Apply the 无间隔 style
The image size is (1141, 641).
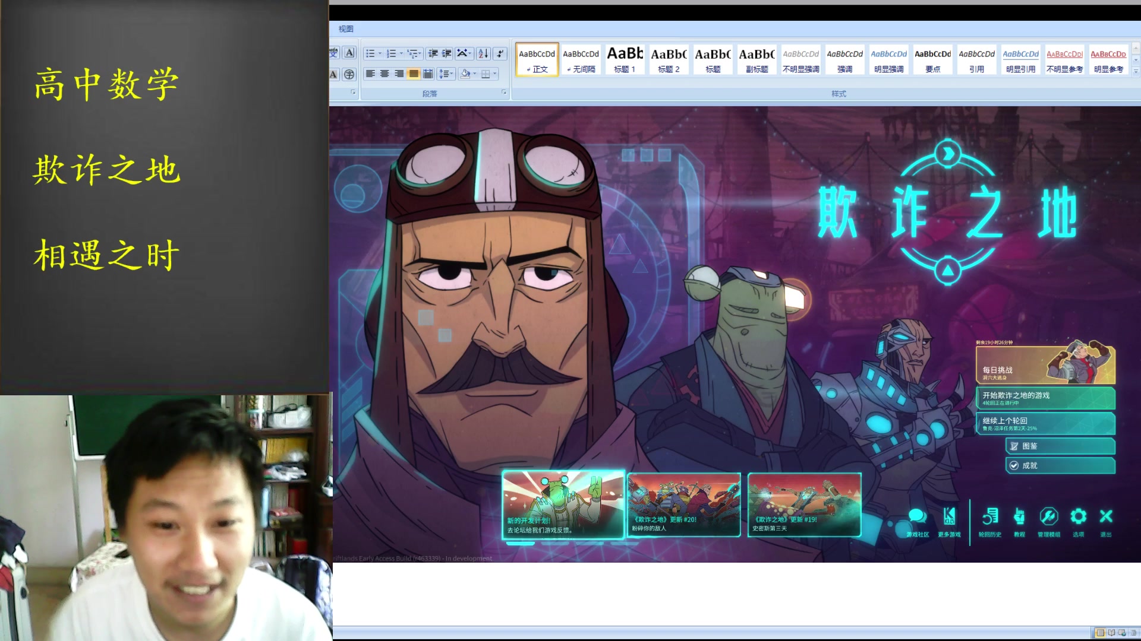click(581, 60)
